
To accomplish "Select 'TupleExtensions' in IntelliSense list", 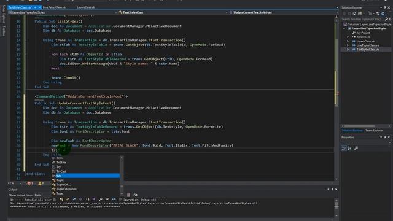I will tap(86, 189).
